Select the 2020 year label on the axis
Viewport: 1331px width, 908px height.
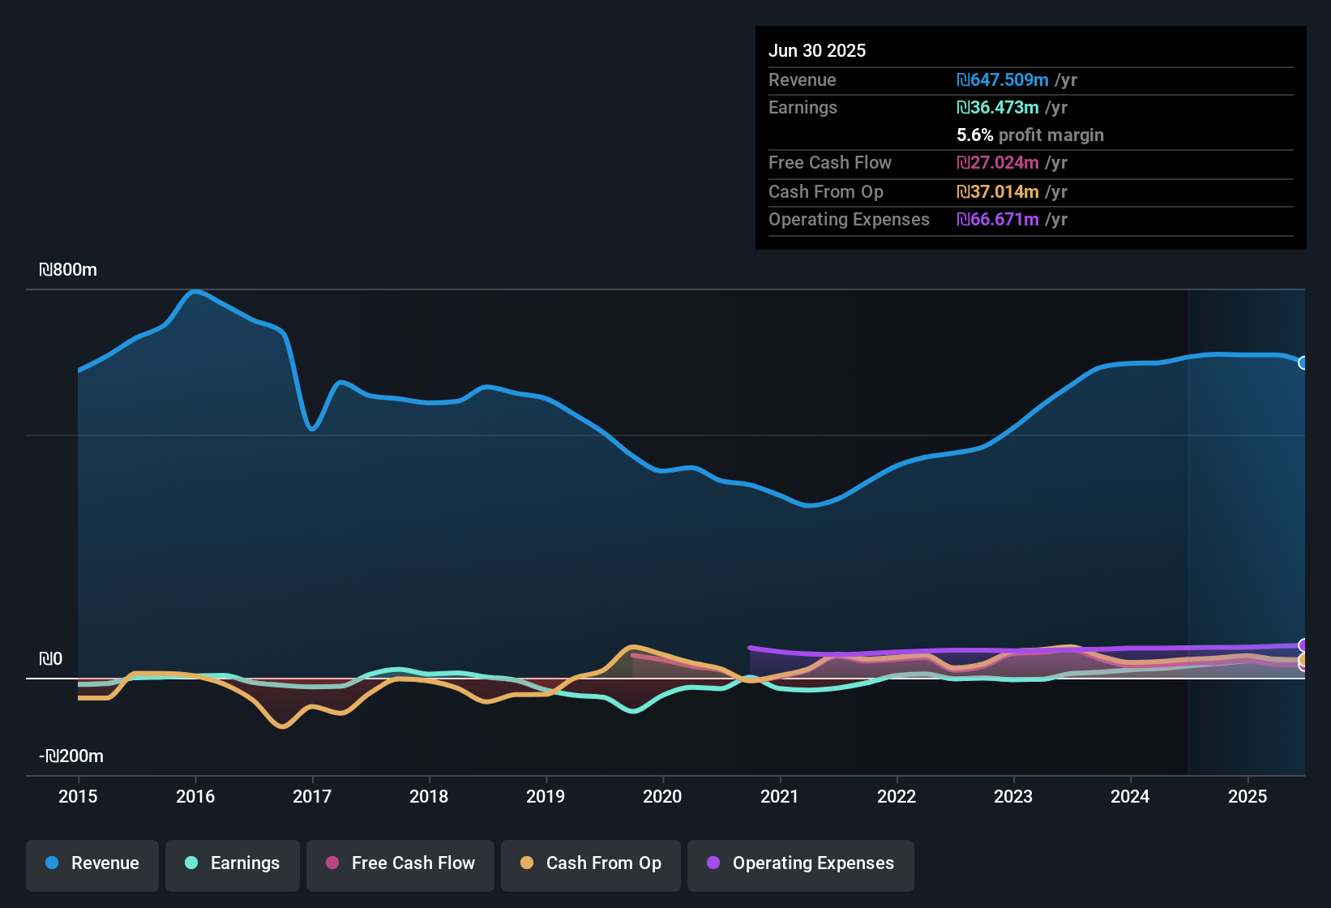[x=663, y=797]
